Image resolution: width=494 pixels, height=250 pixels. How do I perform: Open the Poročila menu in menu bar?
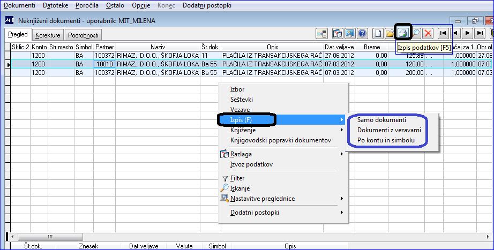(87, 5)
